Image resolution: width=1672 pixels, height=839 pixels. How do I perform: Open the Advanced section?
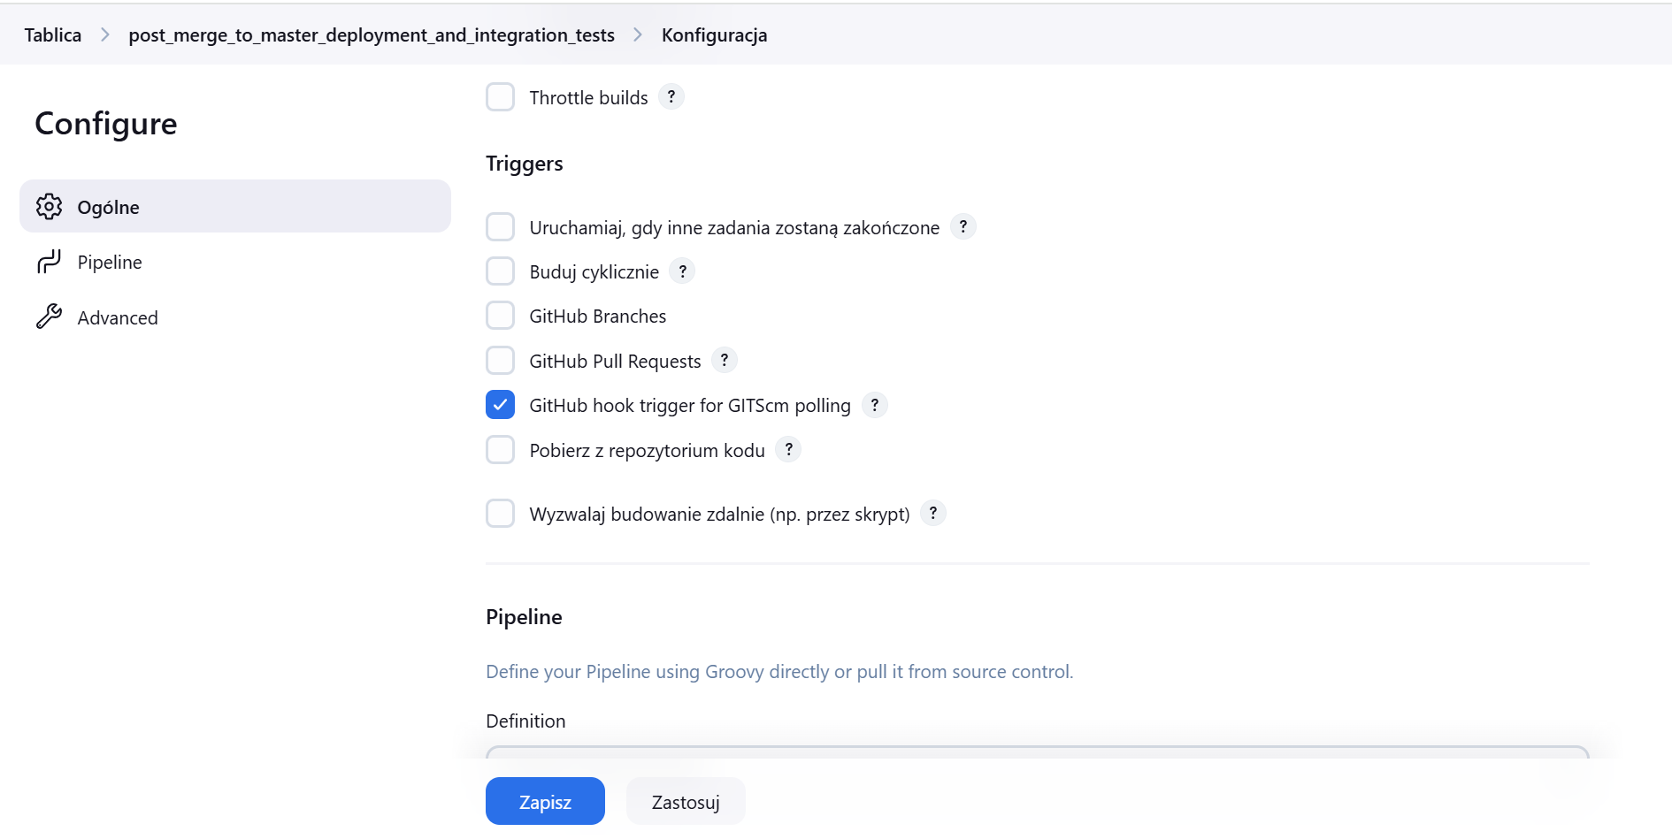(x=118, y=317)
